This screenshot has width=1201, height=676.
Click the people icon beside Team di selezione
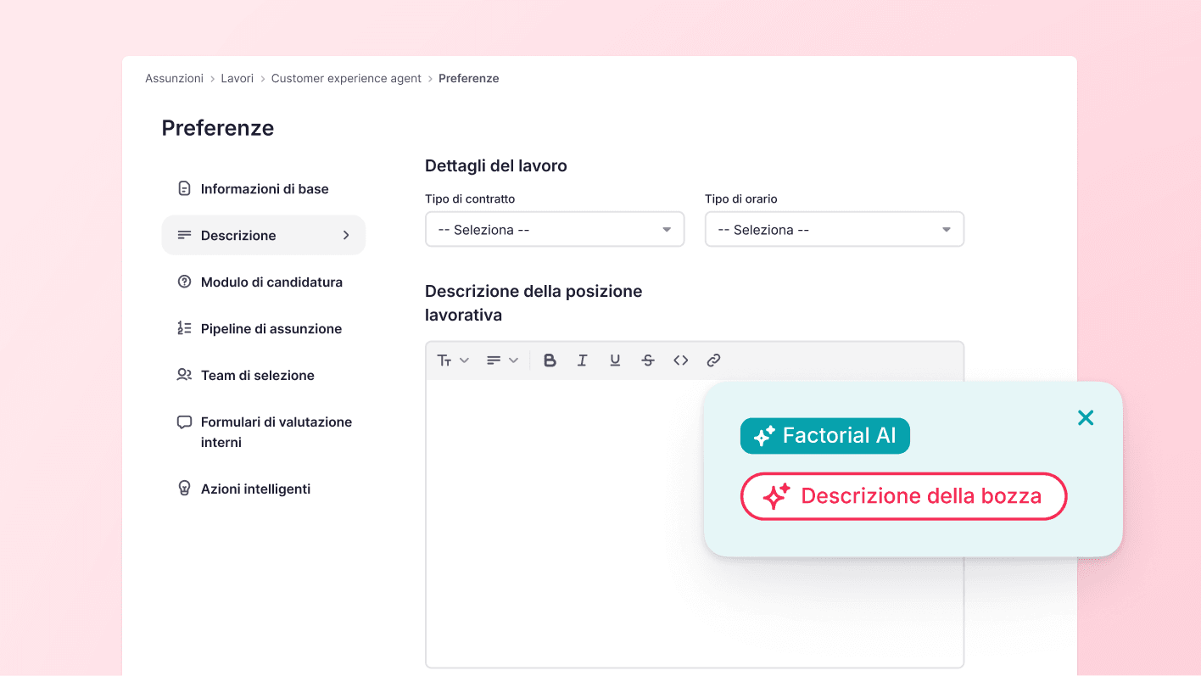point(184,375)
